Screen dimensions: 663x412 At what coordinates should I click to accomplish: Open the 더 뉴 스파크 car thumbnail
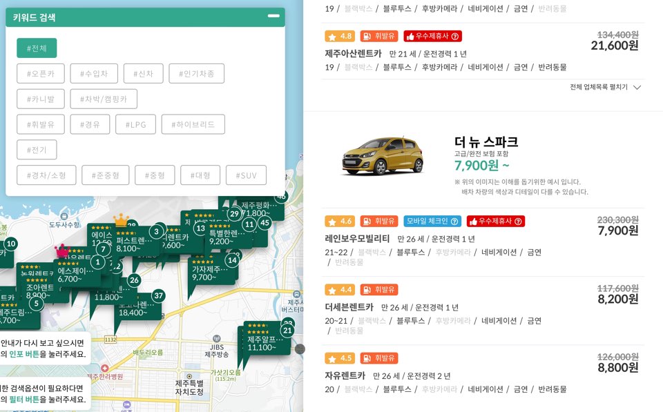(x=383, y=155)
